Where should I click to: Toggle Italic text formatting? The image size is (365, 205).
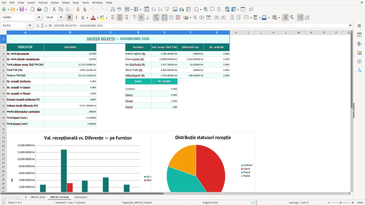click(76, 18)
